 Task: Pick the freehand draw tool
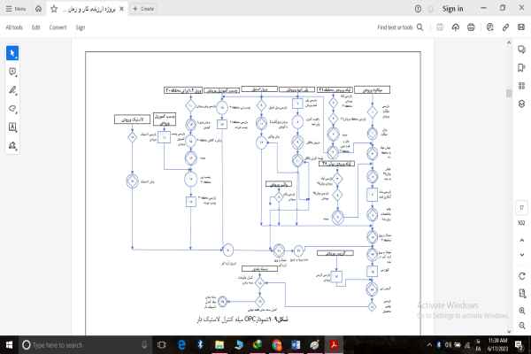[12, 109]
